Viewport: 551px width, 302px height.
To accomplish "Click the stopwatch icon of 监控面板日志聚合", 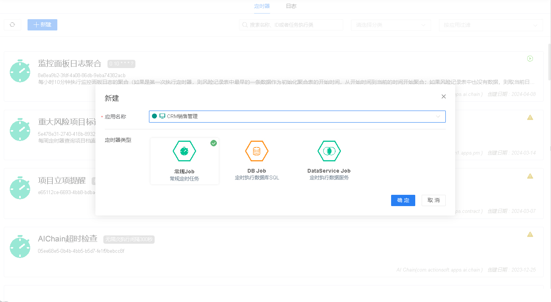I will pos(20,71).
